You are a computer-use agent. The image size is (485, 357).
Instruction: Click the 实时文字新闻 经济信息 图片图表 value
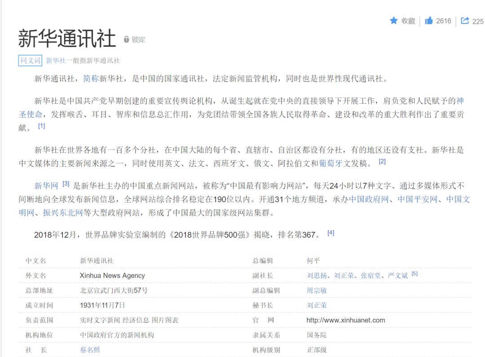click(x=129, y=320)
